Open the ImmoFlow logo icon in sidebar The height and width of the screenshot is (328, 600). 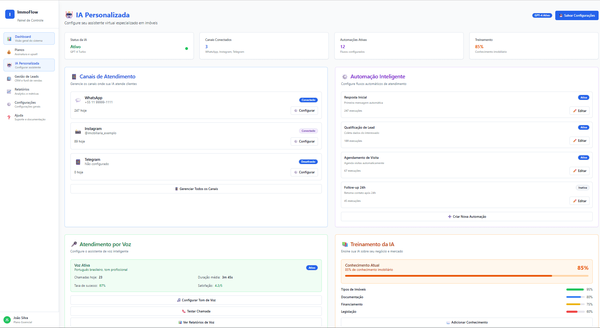click(x=9, y=14)
